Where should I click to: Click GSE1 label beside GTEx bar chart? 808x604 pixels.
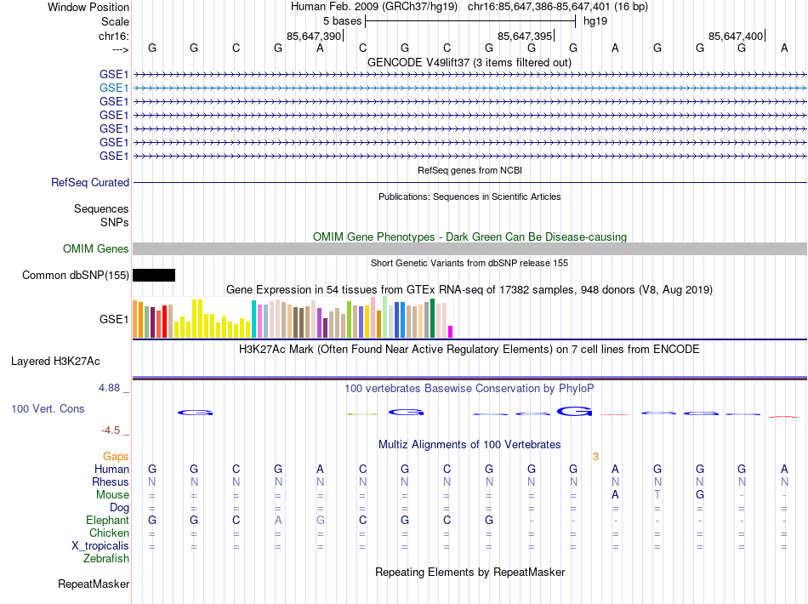coord(114,320)
